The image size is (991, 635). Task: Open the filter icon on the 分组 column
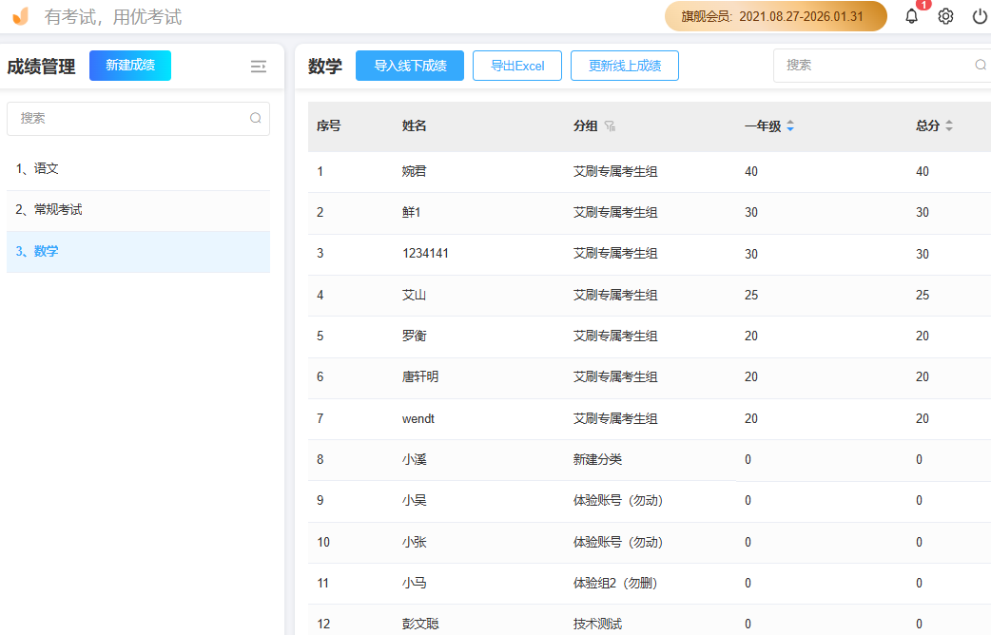coord(612,125)
